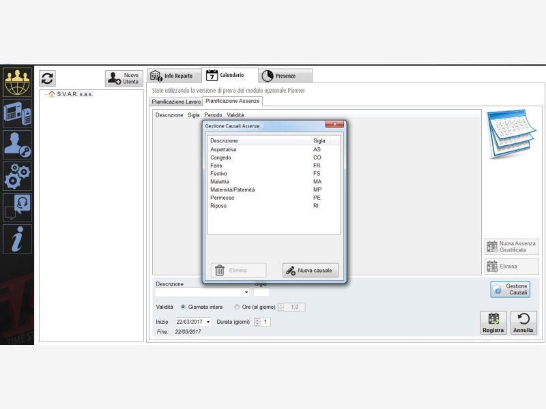
Task: Open the users group sidebar icon
Action: pos(17,82)
